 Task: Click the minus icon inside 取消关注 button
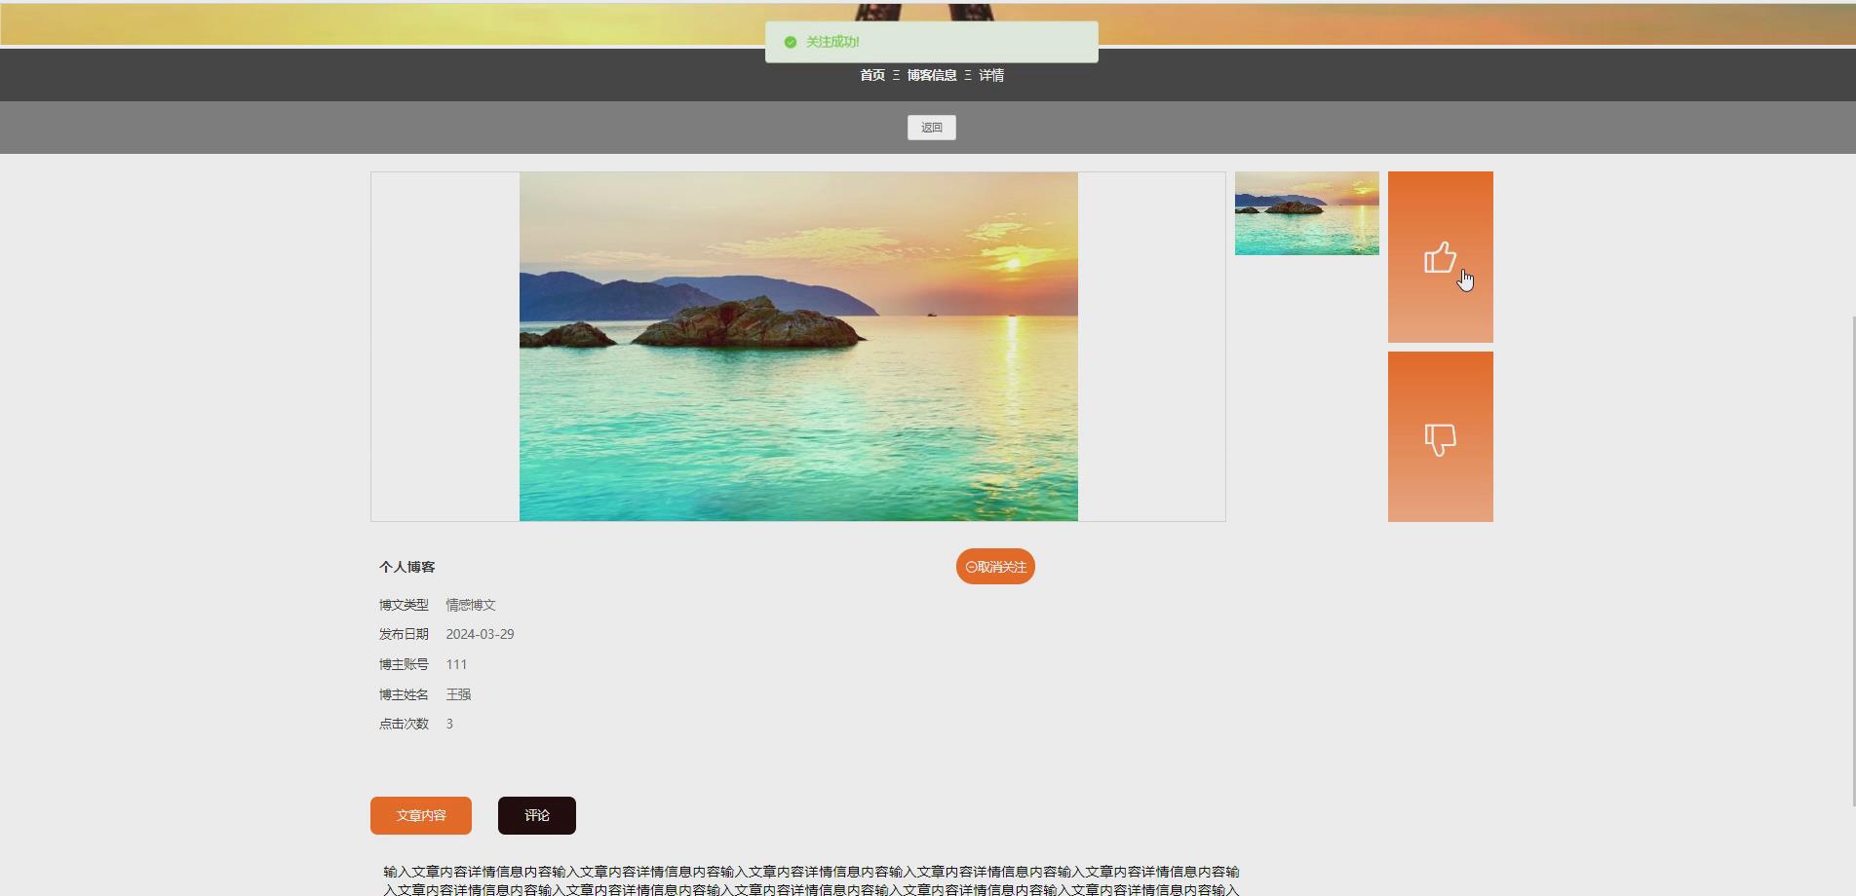click(970, 566)
